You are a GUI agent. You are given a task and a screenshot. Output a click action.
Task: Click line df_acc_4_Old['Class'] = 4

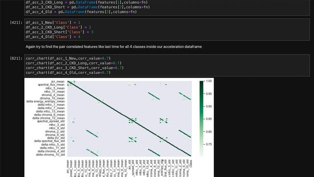[x=53, y=37]
